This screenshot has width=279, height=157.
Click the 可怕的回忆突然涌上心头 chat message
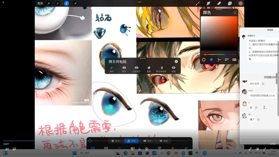point(262,96)
